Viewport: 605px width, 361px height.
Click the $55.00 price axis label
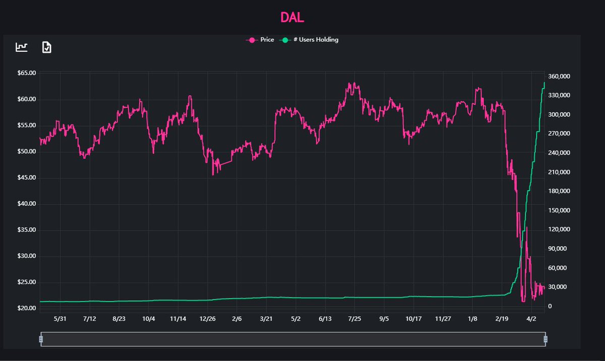[x=26, y=125]
